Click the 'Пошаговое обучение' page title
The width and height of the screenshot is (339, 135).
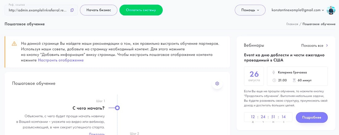tap(25, 24)
